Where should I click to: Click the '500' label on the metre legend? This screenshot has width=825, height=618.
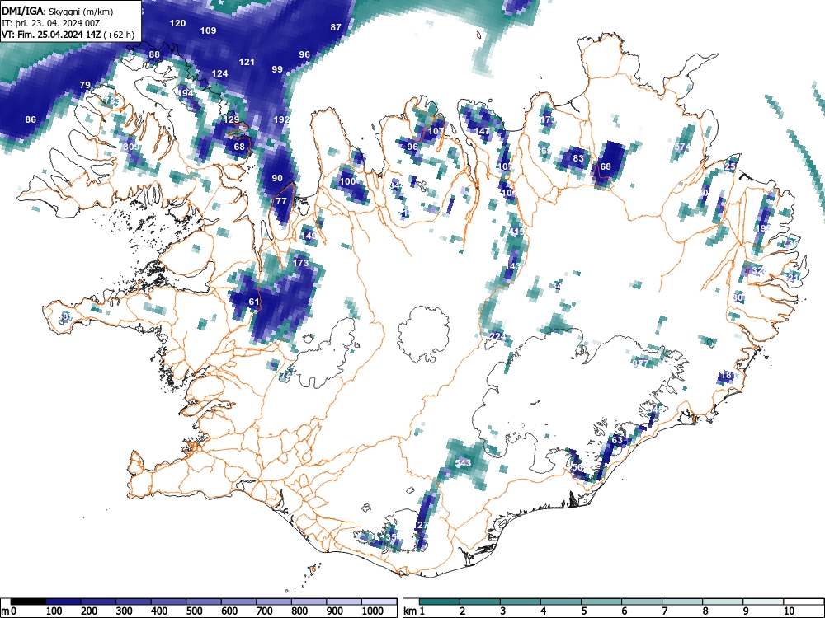coord(194,611)
